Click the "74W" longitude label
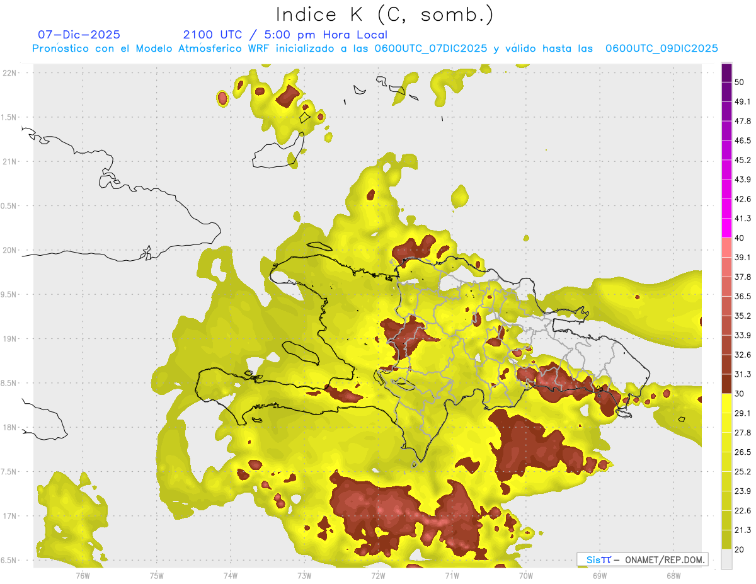 230,575
